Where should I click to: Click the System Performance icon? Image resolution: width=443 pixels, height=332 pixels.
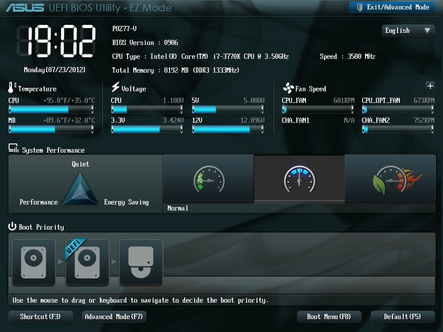(13, 148)
